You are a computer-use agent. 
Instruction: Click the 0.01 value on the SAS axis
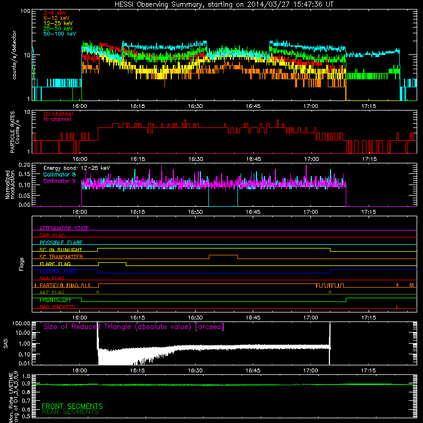[24, 363]
